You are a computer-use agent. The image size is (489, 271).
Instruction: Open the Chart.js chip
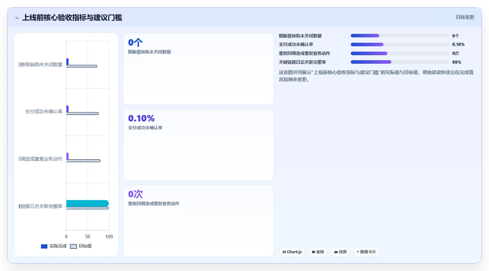[x=292, y=252]
